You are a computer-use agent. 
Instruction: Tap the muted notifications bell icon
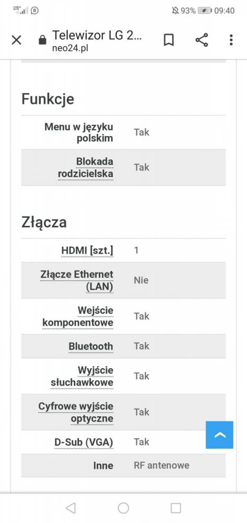tap(175, 10)
